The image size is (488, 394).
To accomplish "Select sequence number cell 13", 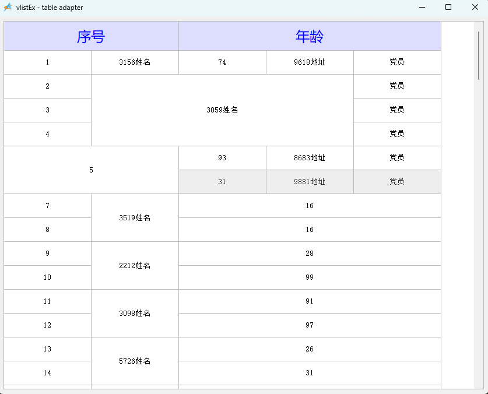I will click(48, 349).
